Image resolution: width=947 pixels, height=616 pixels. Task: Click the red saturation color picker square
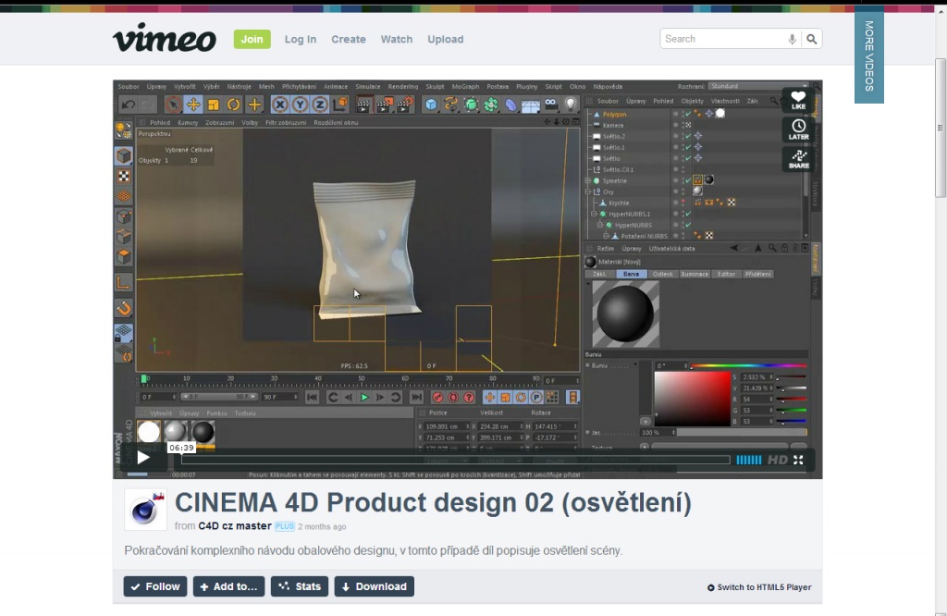click(x=692, y=400)
